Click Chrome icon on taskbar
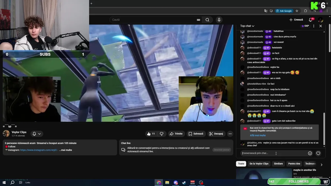The width and height of the screenshot is (331, 186). 159,183
